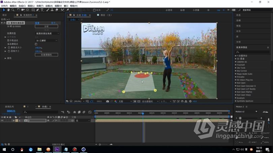The height and width of the screenshot is (153, 273).
Task: Open the shot type dropdown
Action: [47, 34]
